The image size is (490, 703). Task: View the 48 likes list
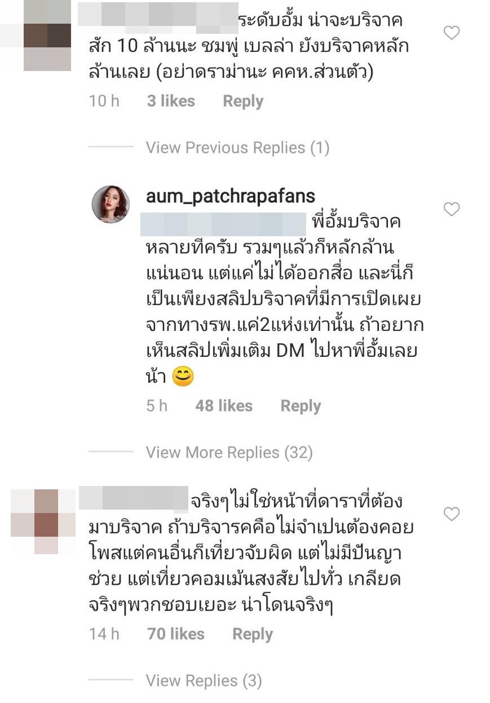click(224, 406)
